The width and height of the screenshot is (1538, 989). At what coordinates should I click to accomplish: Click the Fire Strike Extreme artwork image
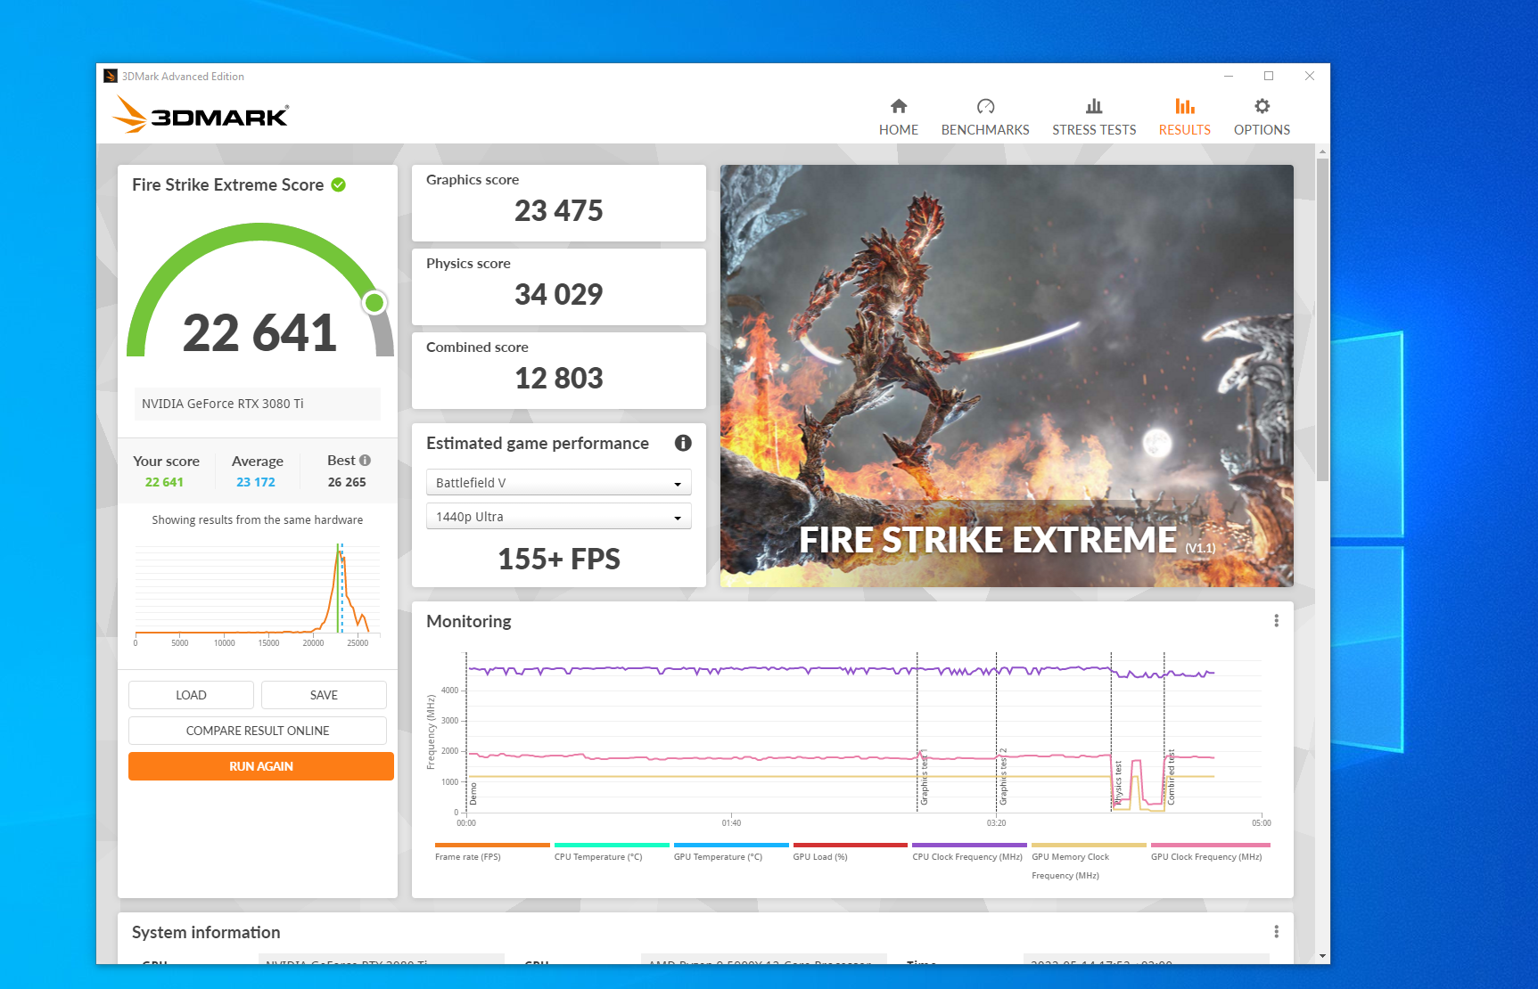click(1007, 375)
